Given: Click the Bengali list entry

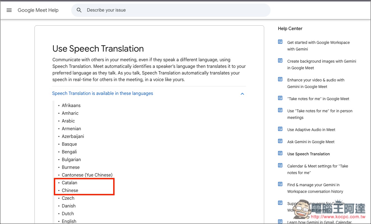Looking at the screenshot, I should click(x=69, y=152).
